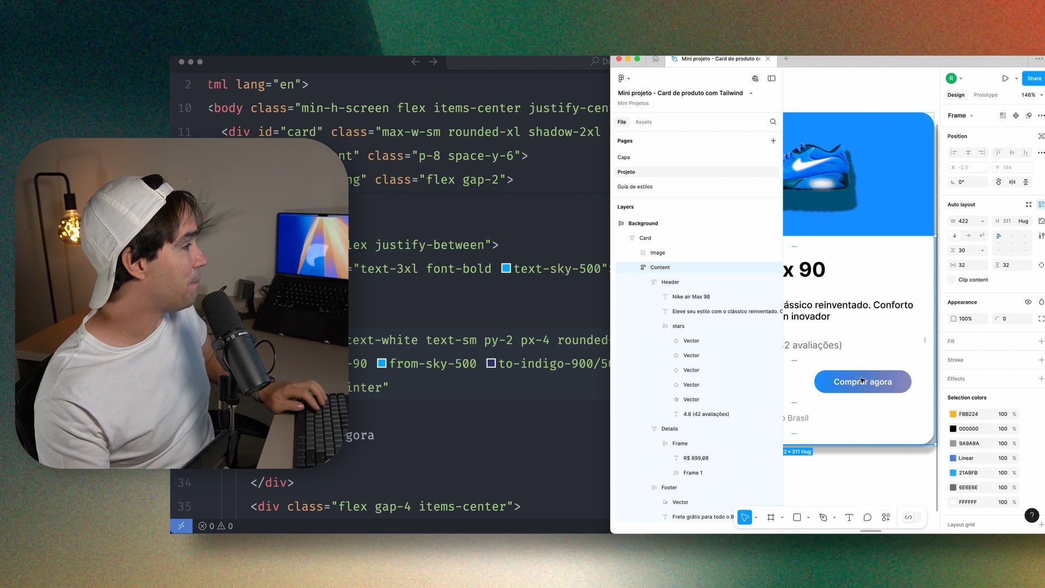Click the flip horizontal icon
Screen dimensions: 1045x588
(1012, 182)
